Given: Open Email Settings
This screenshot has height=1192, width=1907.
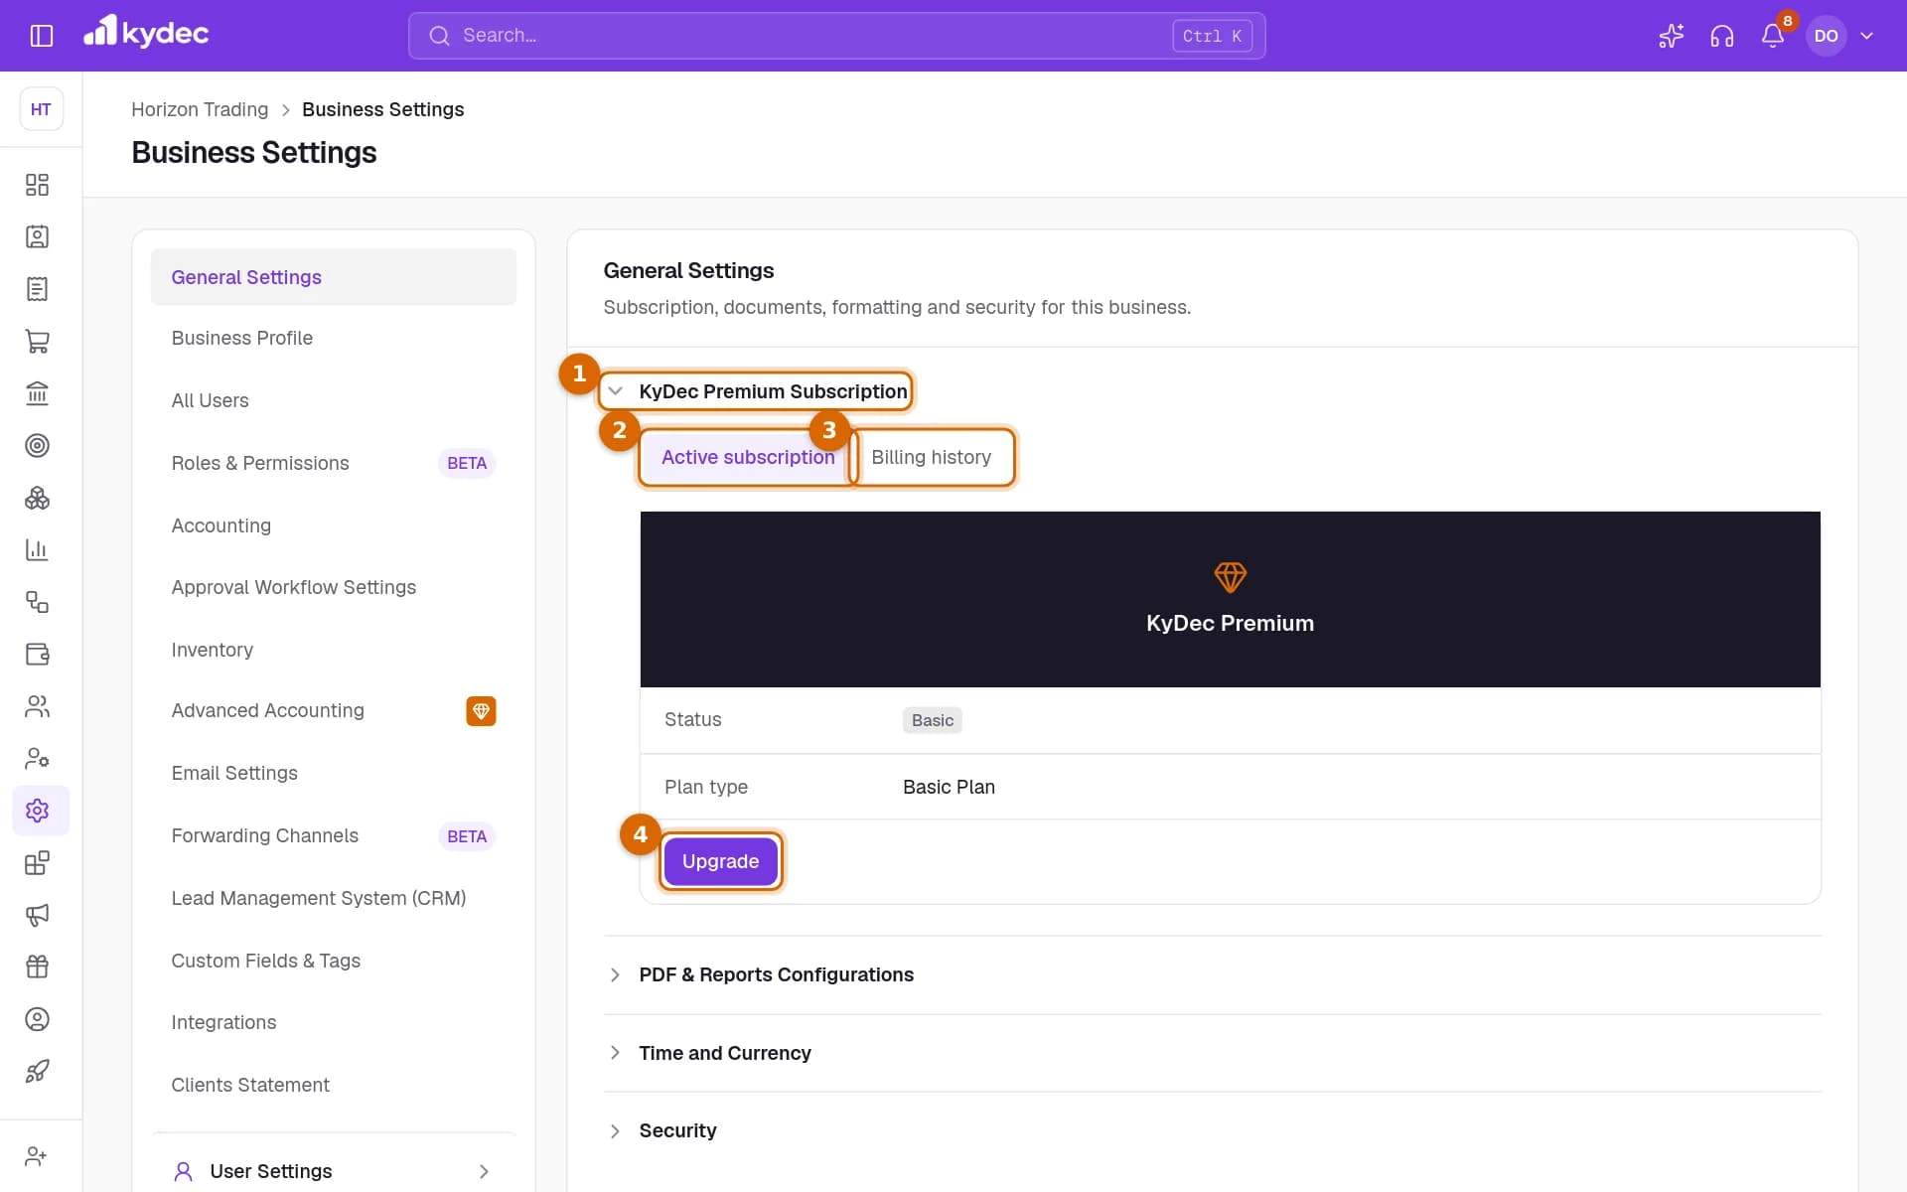Looking at the screenshot, I should [x=334, y=773].
